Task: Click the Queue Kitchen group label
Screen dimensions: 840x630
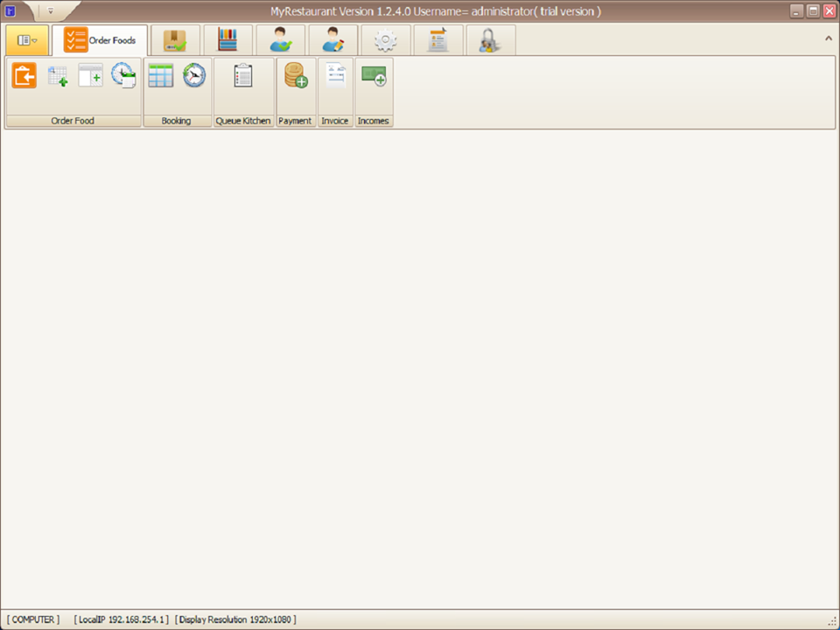Action: [243, 121]
